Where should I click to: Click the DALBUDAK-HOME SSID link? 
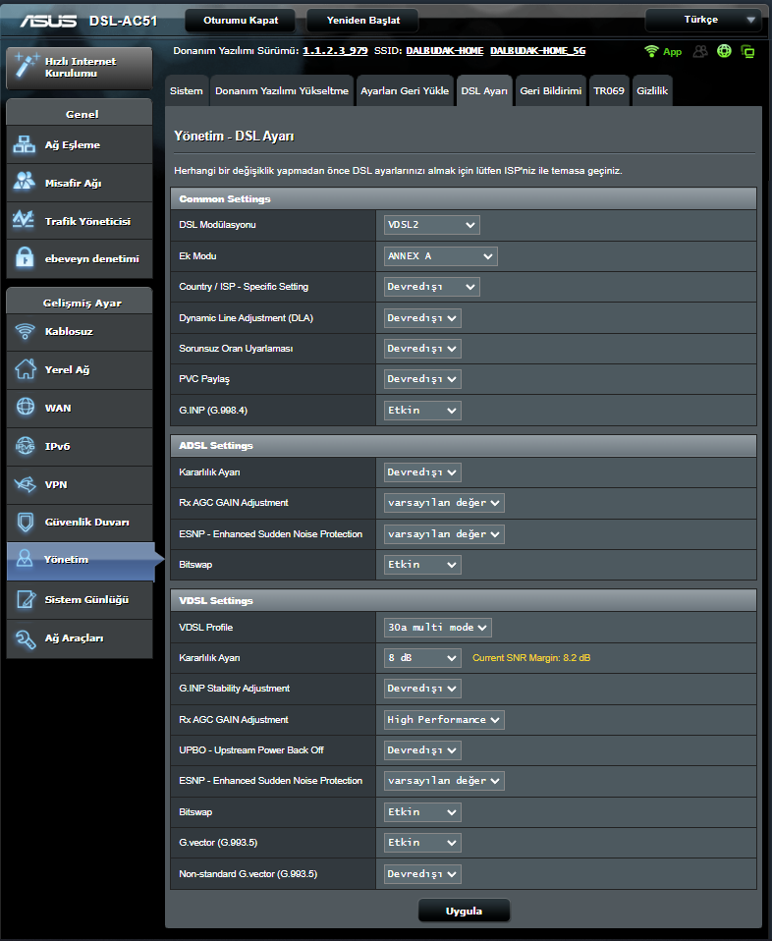click(x=445, y=51)
